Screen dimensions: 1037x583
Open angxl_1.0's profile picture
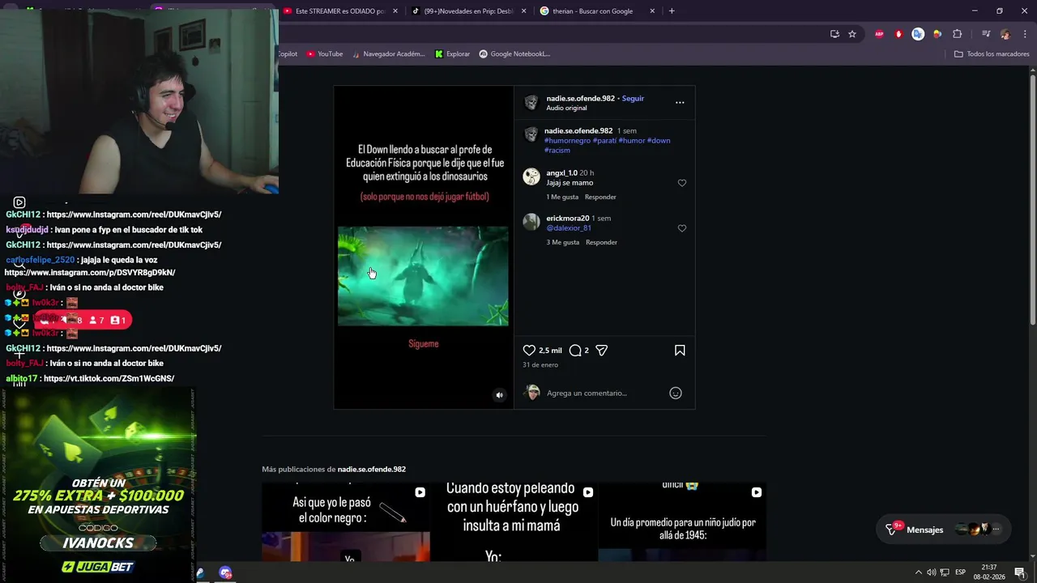pyautogui.click(x=531, y=177)
